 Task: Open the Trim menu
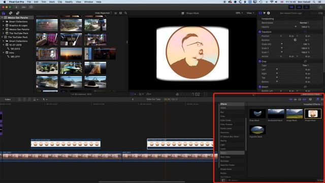44,2
